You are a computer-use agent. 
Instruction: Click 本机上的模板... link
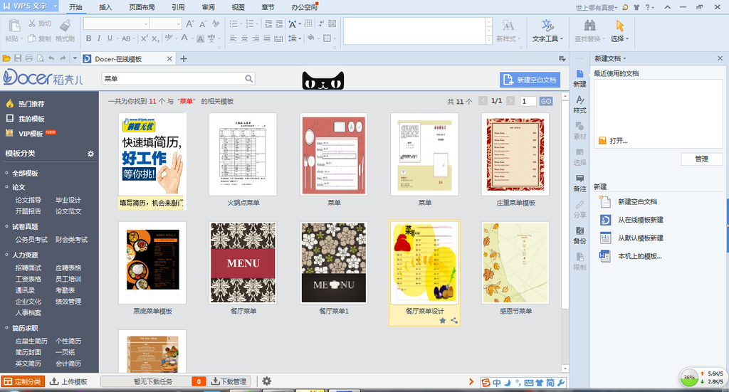pyautogui.click(x=640, y=256)
